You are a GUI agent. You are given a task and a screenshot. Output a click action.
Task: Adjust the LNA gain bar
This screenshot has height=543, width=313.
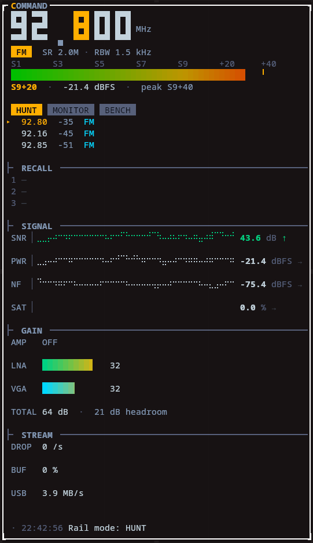coord(67,365)
